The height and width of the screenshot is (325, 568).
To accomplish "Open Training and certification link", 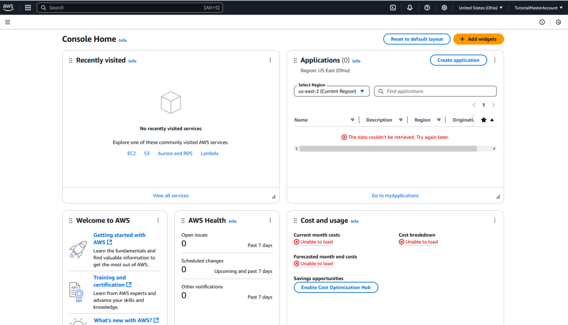I will [112, 281].
